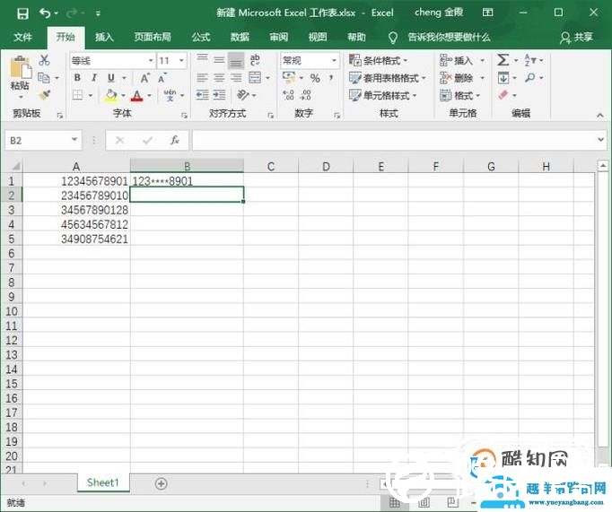Open the 插入 (Insert) ribbon tab

[105, 37]
